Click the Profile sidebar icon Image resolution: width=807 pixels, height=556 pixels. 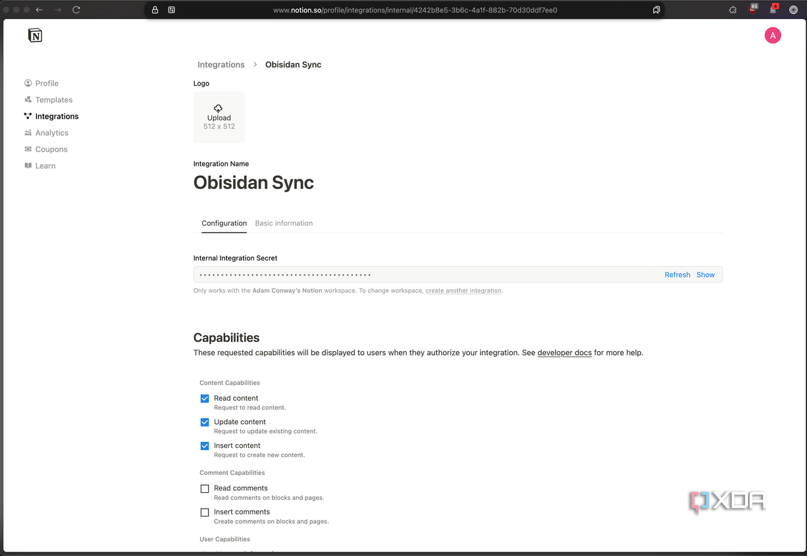click(x=28, y=83)
